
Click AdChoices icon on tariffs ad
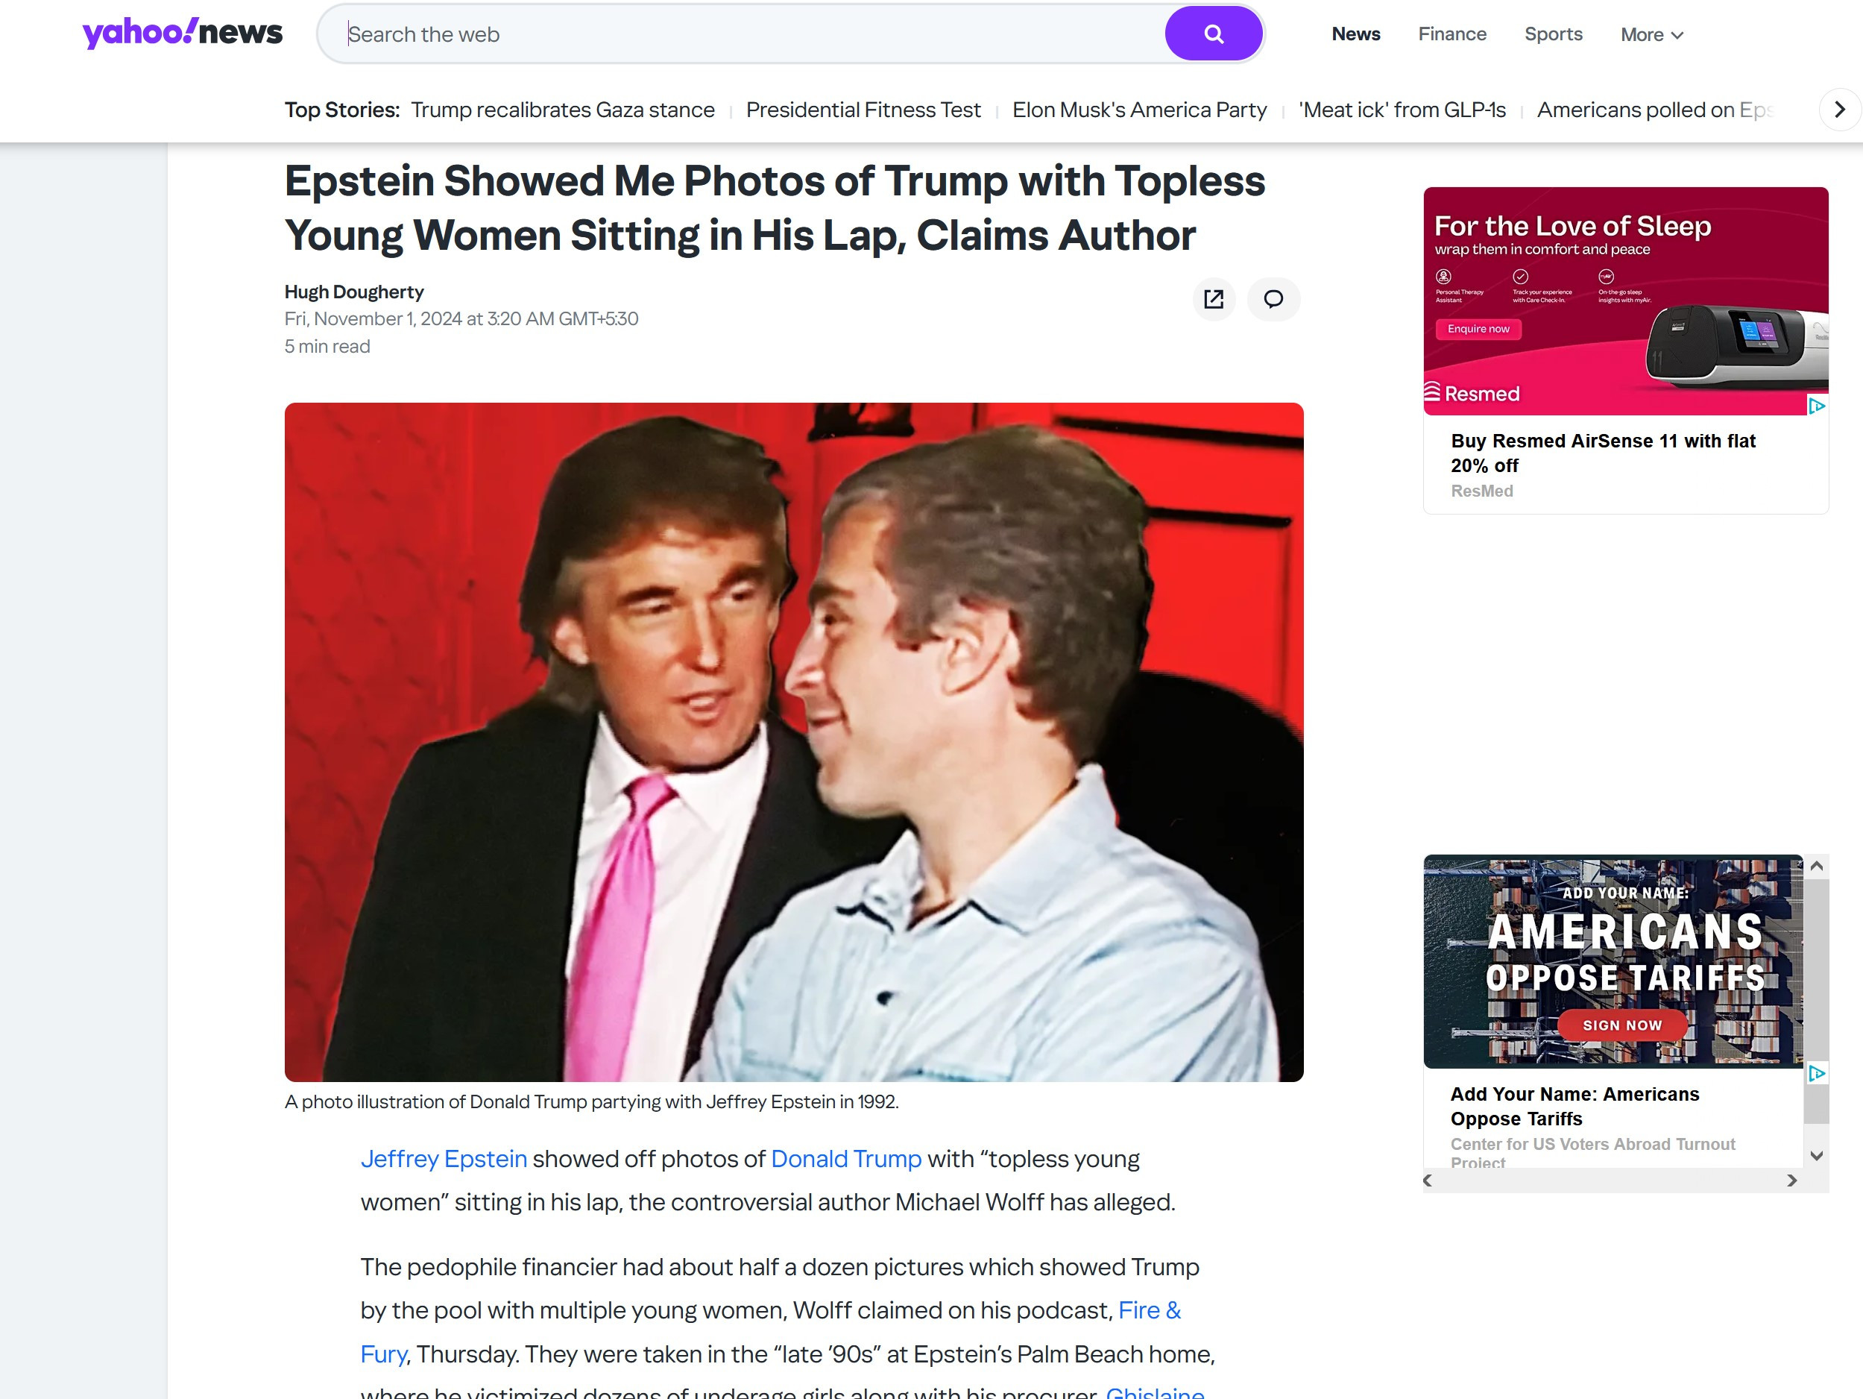[x=1817, y=1074]
